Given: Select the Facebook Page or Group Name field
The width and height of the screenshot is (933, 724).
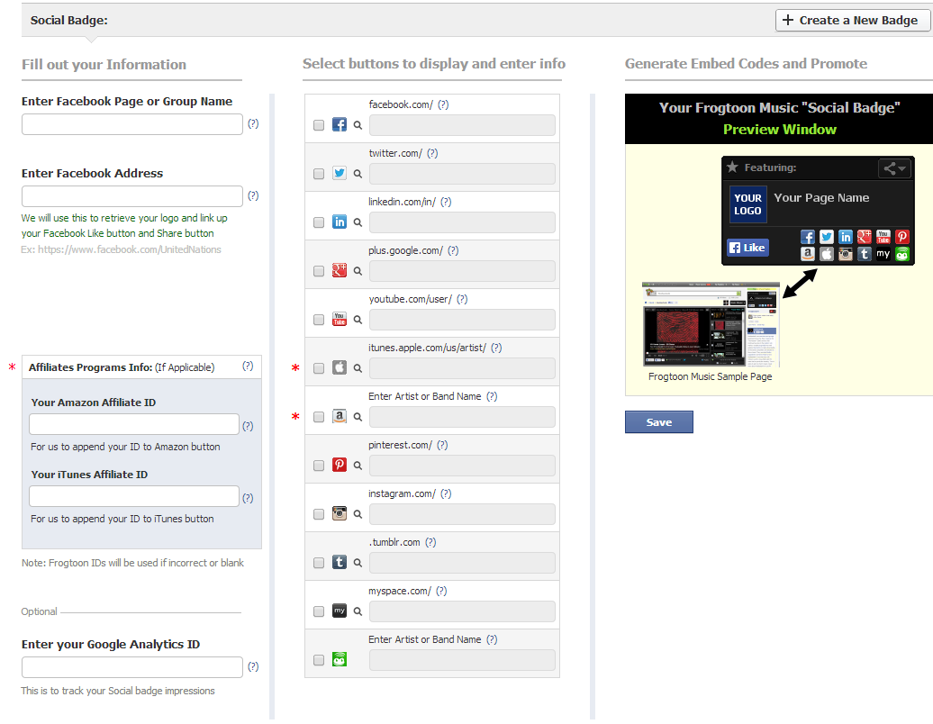Looking at the screenshot, I should pos(132,124).
